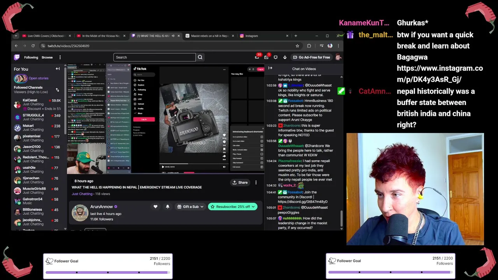Expand the Gift a Sub dropdown
The height and width of the screenshot is (280, 498).
point(202,206)
